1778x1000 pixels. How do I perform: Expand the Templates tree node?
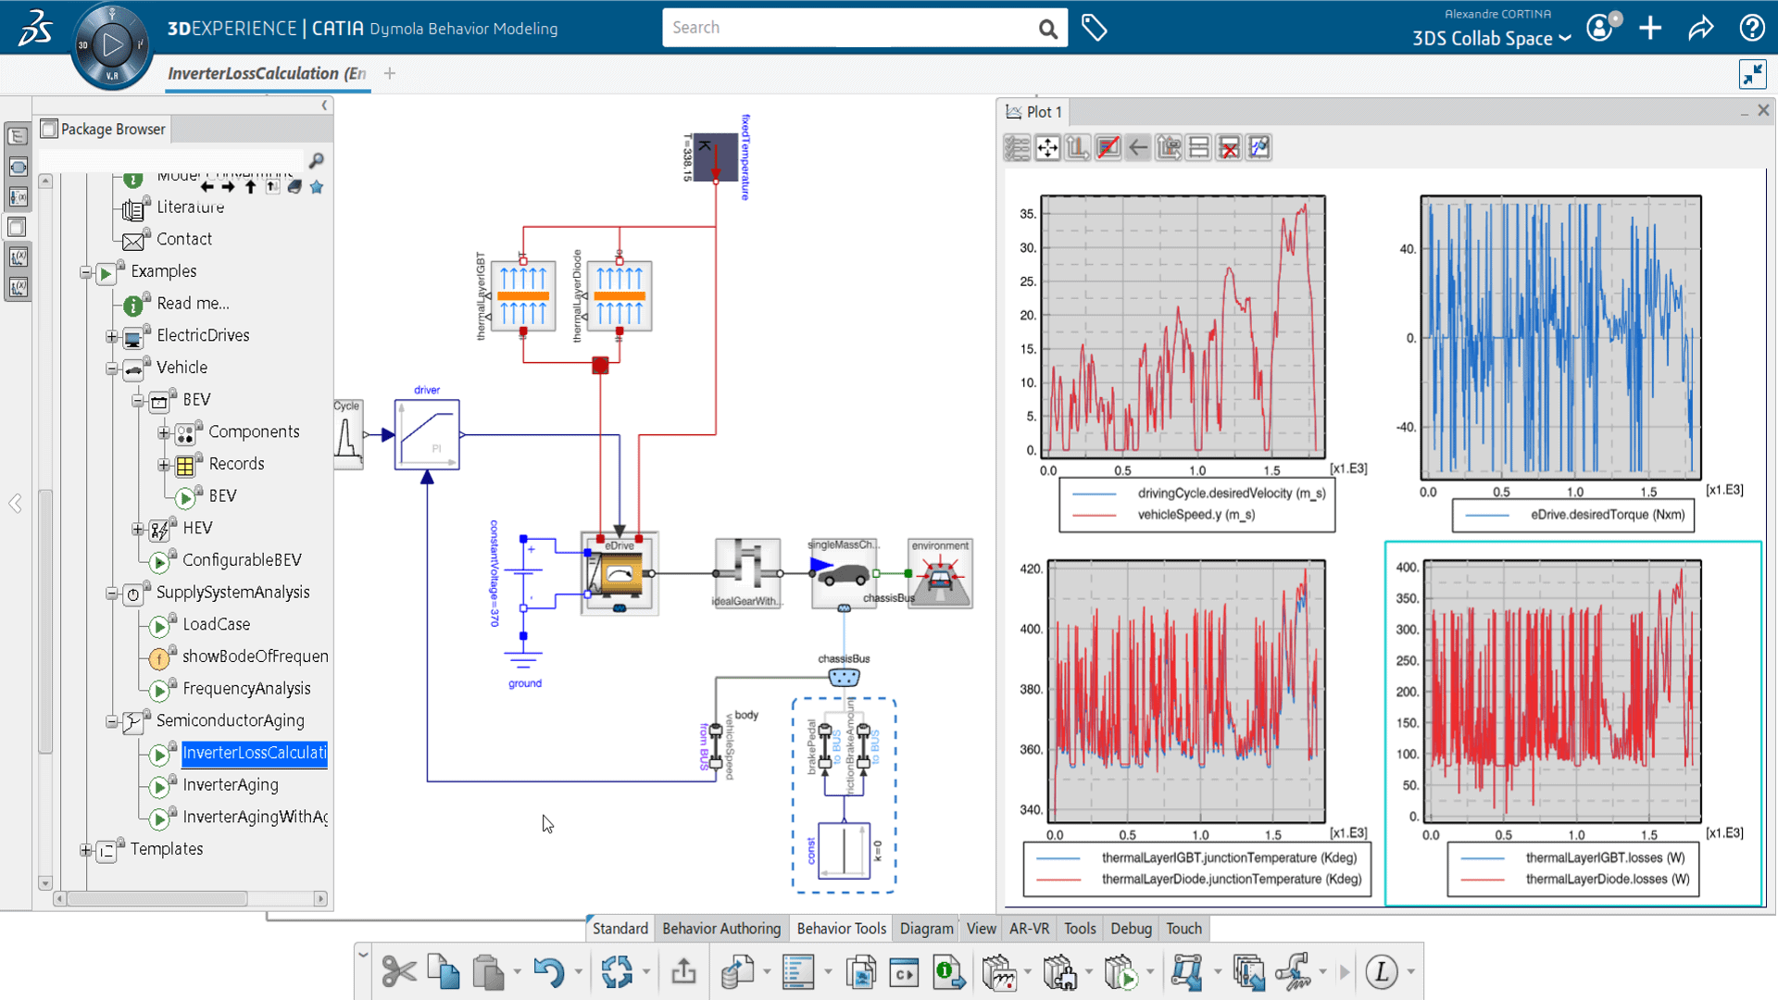pos(85,850)
